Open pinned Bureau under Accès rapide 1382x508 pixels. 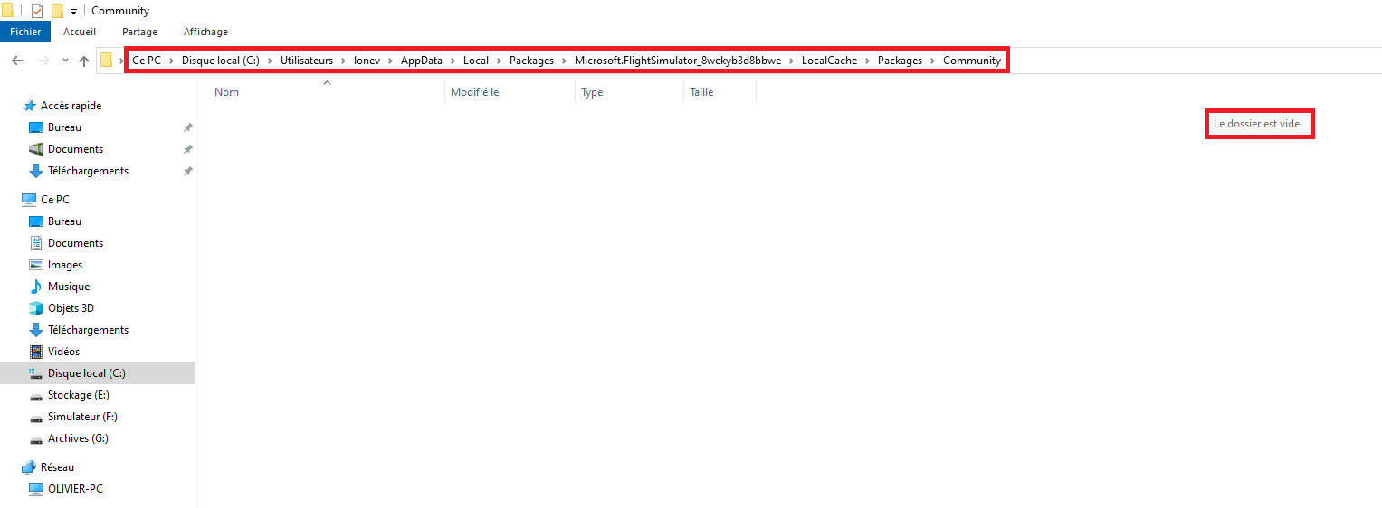click(64, 127)
